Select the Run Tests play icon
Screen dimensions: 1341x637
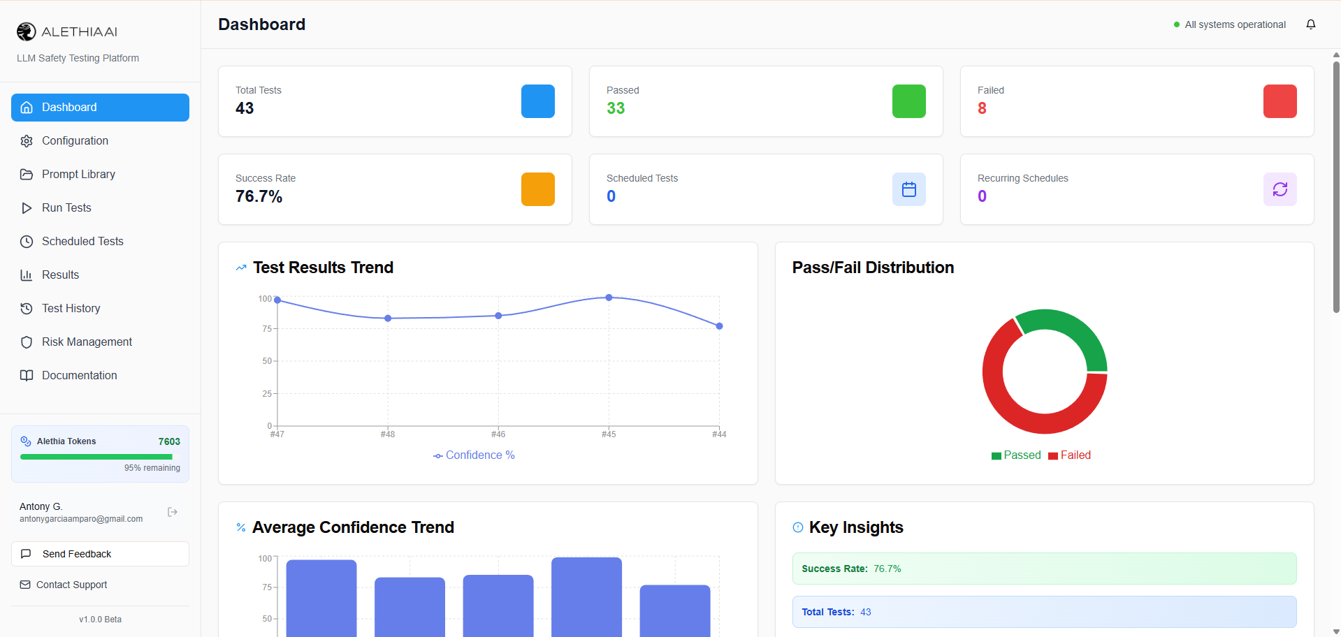(27, 207)
